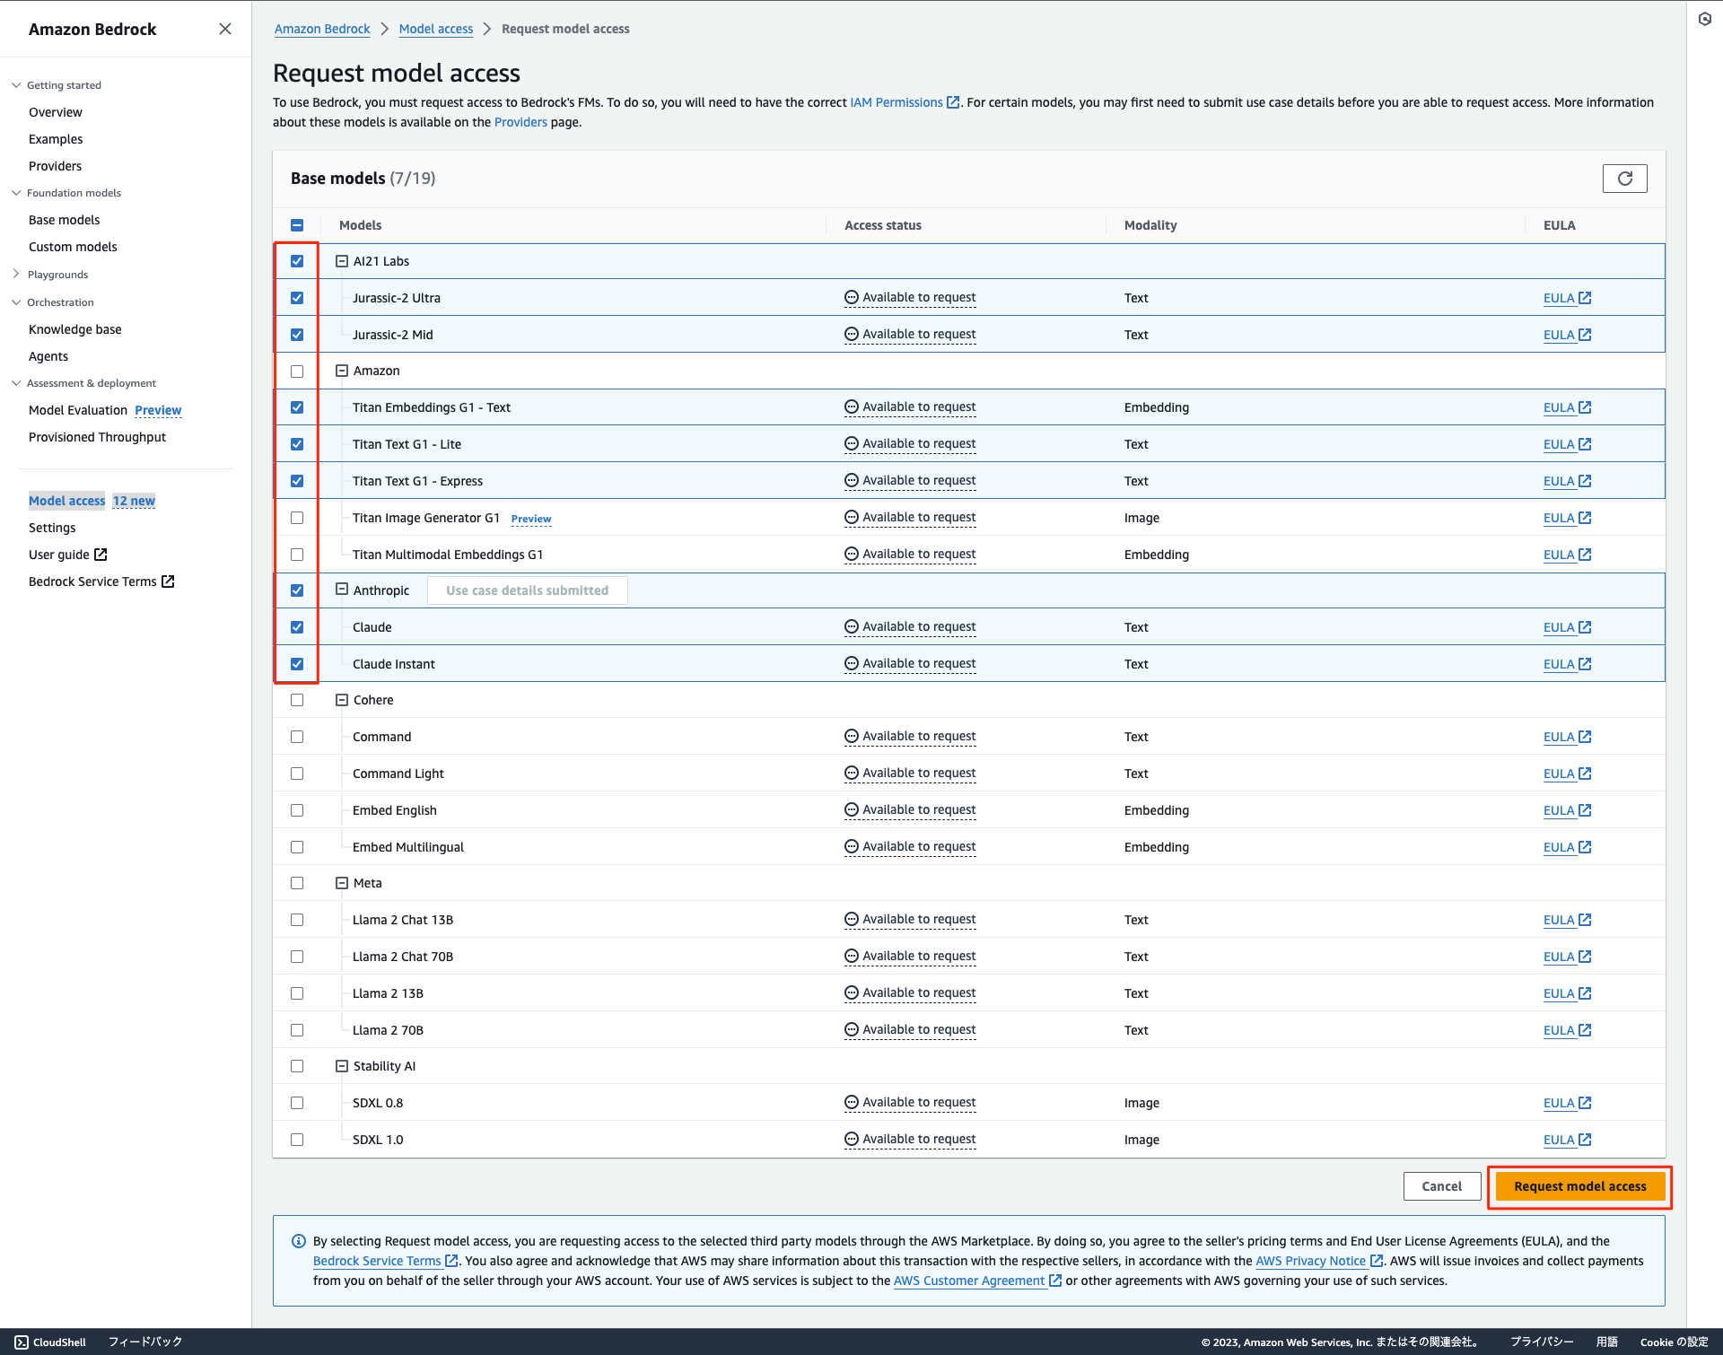This screenshot has width=1723, height=1355.
Task: Go back via Model access breadcrumb
Action: pyautogui.click(x=436, y=29)
